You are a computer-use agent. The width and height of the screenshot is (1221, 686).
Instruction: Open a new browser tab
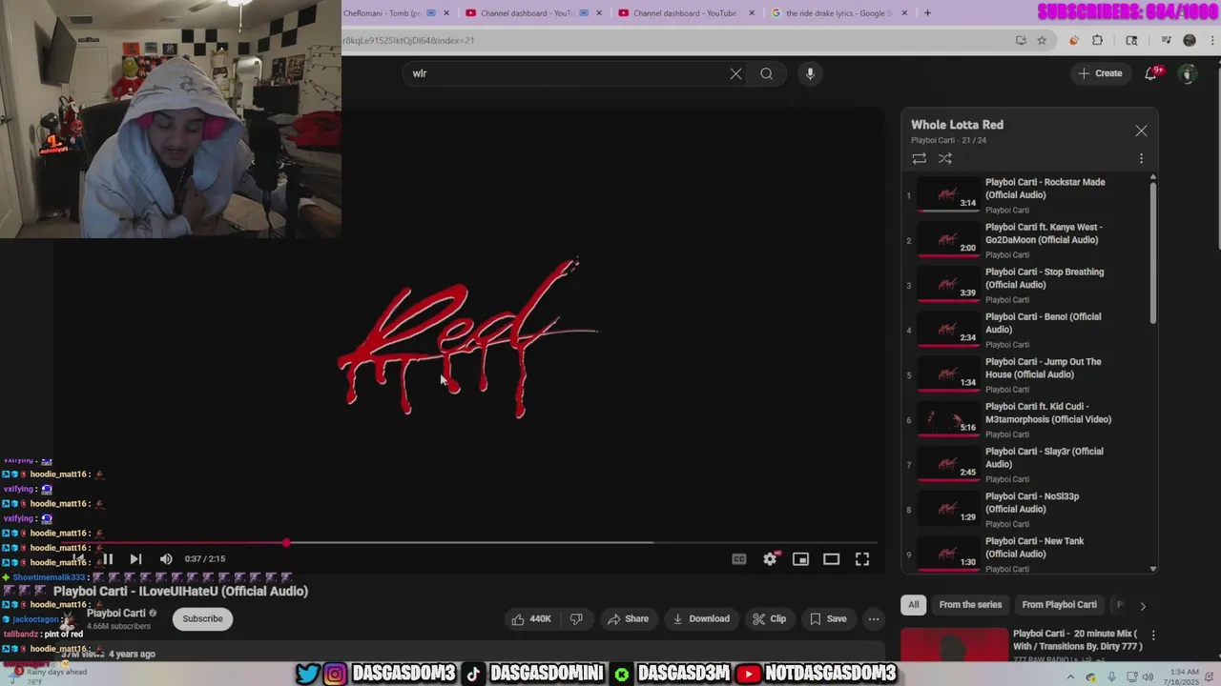click(x=927, y=13)
